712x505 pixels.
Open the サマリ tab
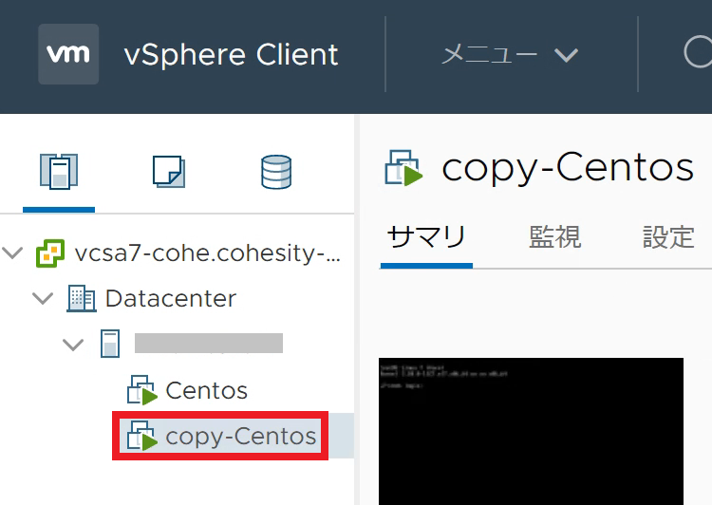(x=426, y=237)
